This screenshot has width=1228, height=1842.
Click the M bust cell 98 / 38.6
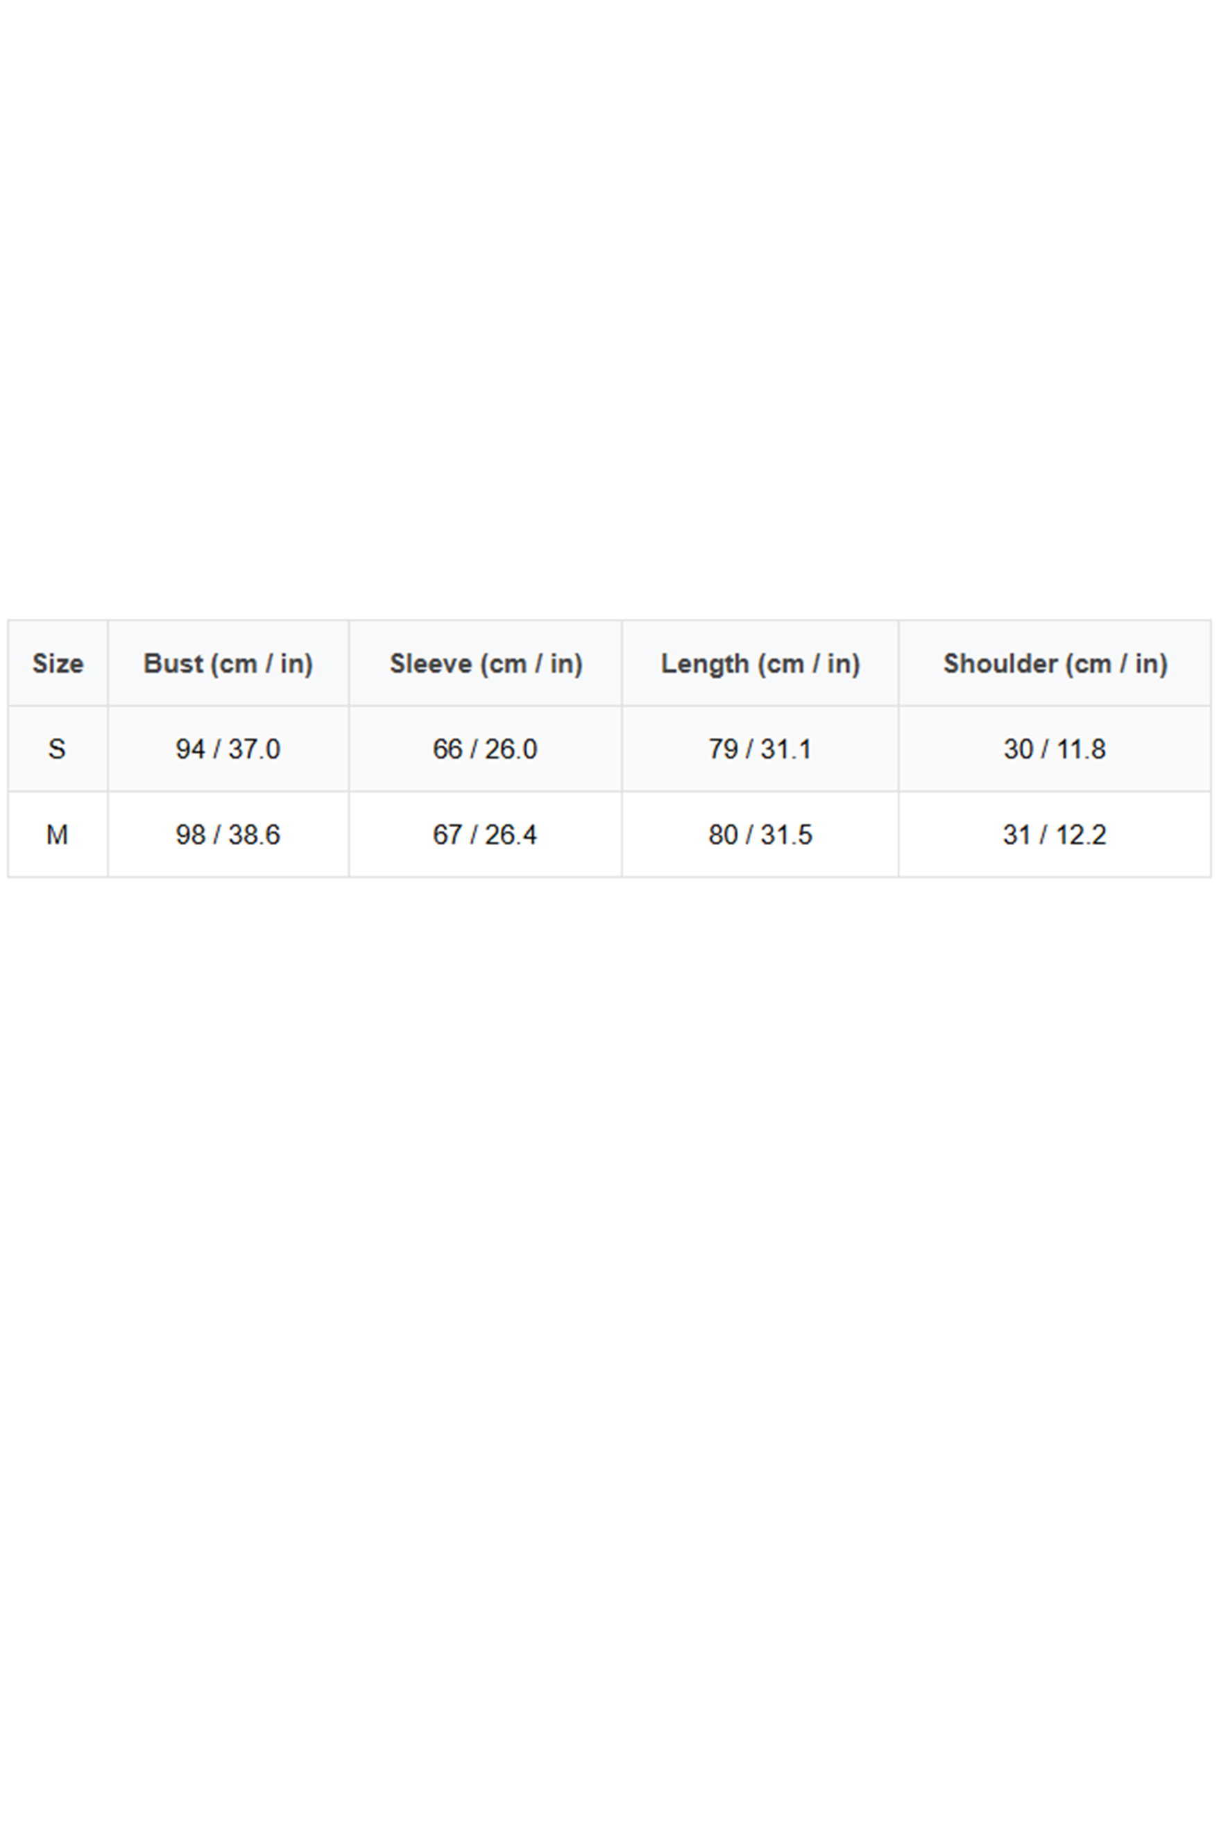[228, 834]
